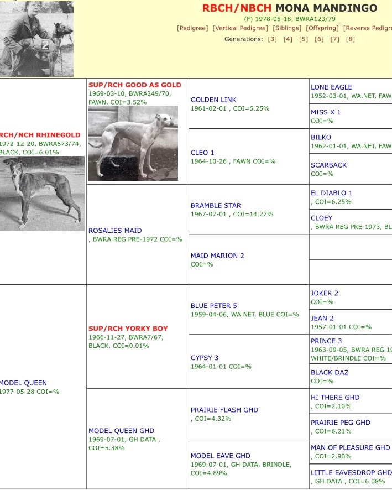
Task: Open JEAN 2 pedigree entry
Action: click(322, 318)
